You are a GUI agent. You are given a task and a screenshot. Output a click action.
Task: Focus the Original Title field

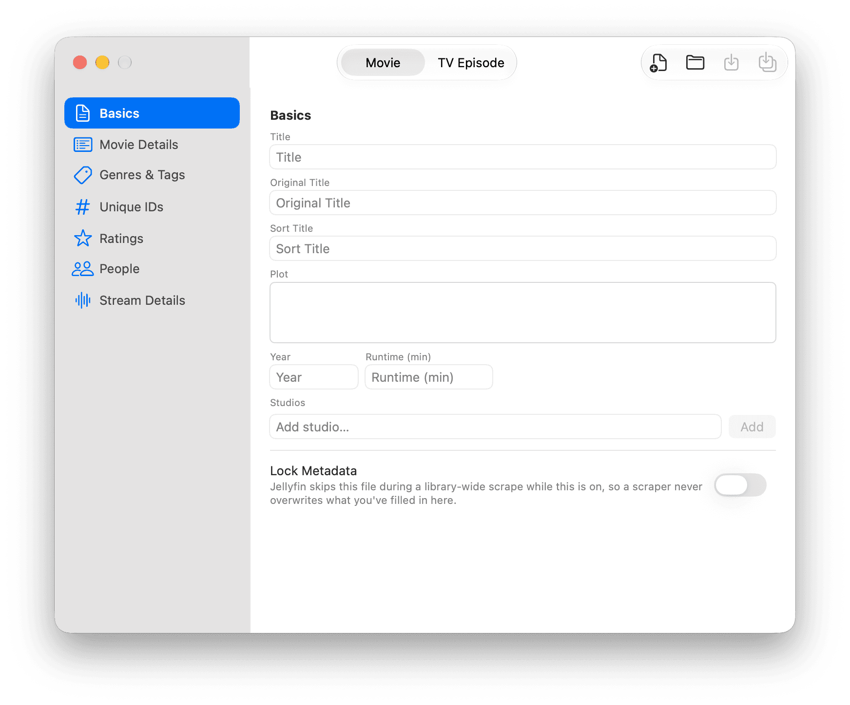[x=523, y=203]
